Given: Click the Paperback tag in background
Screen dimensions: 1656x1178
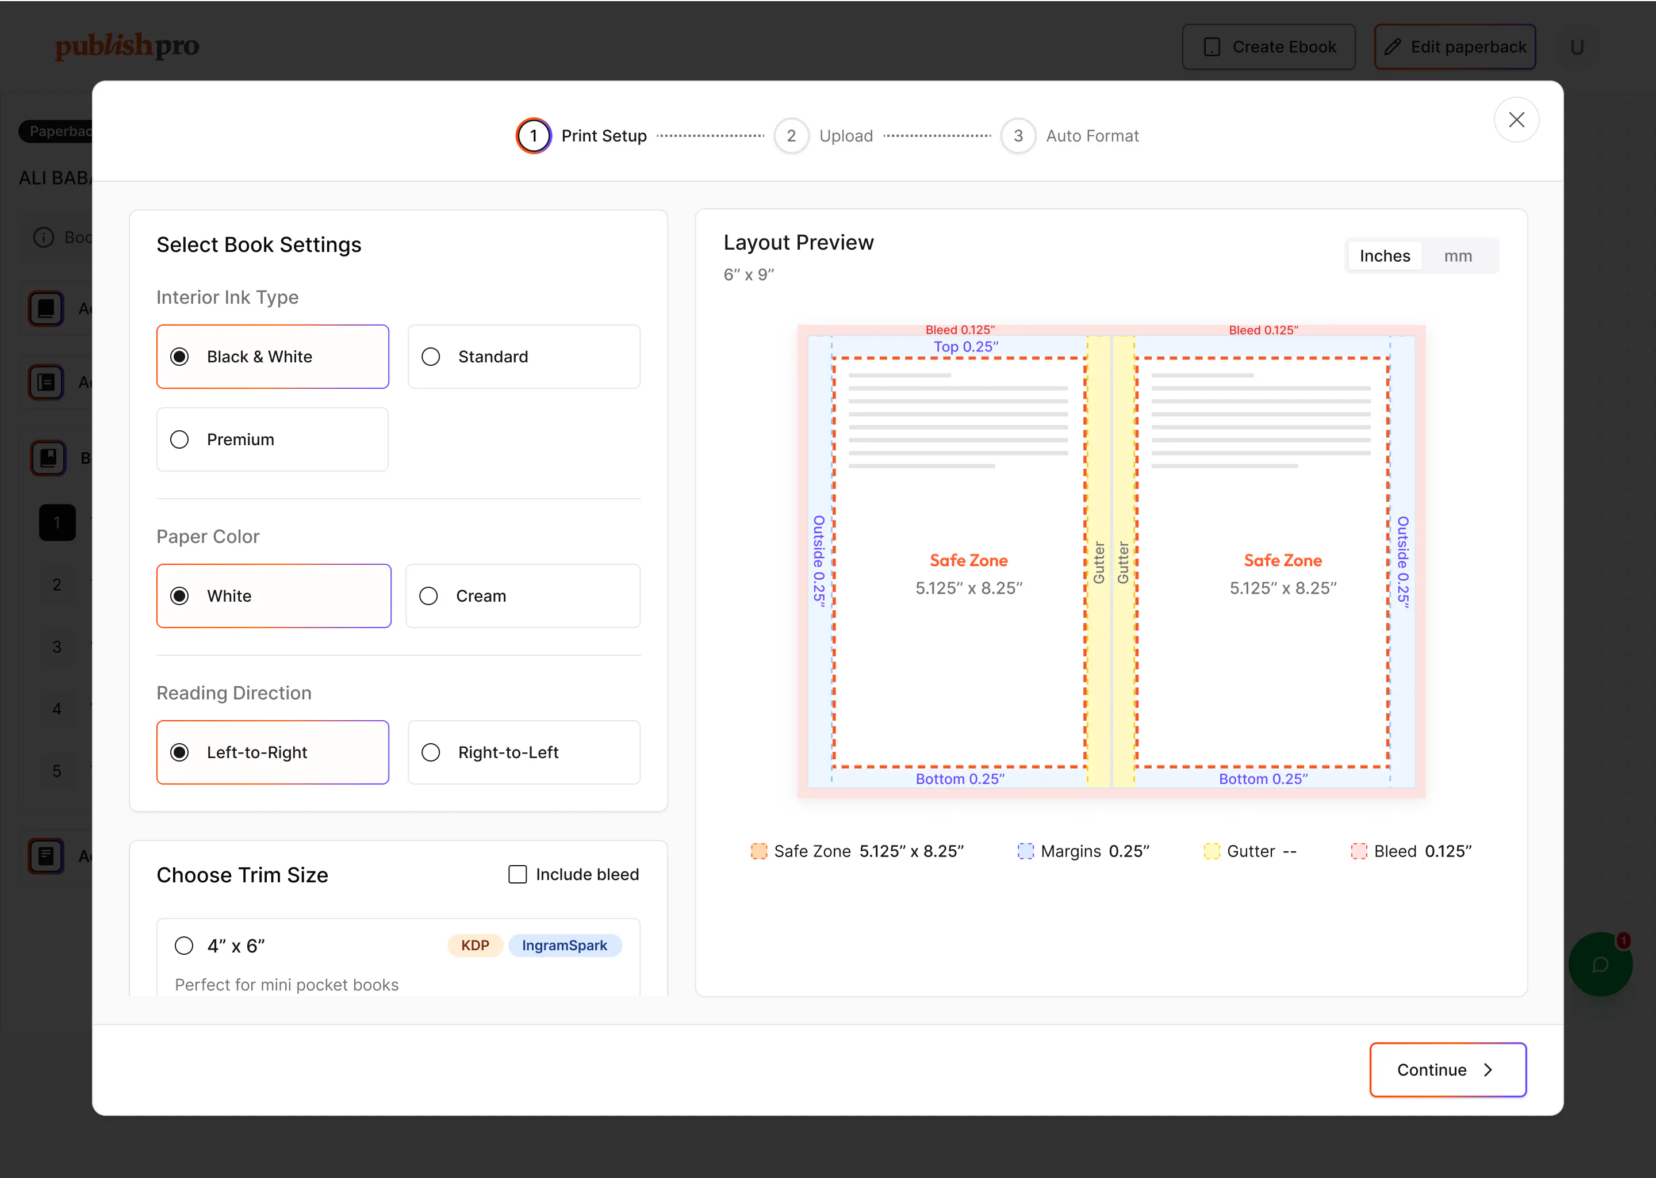Looking at the screenshot, I should pyautogui.click(x=56, y=131).
